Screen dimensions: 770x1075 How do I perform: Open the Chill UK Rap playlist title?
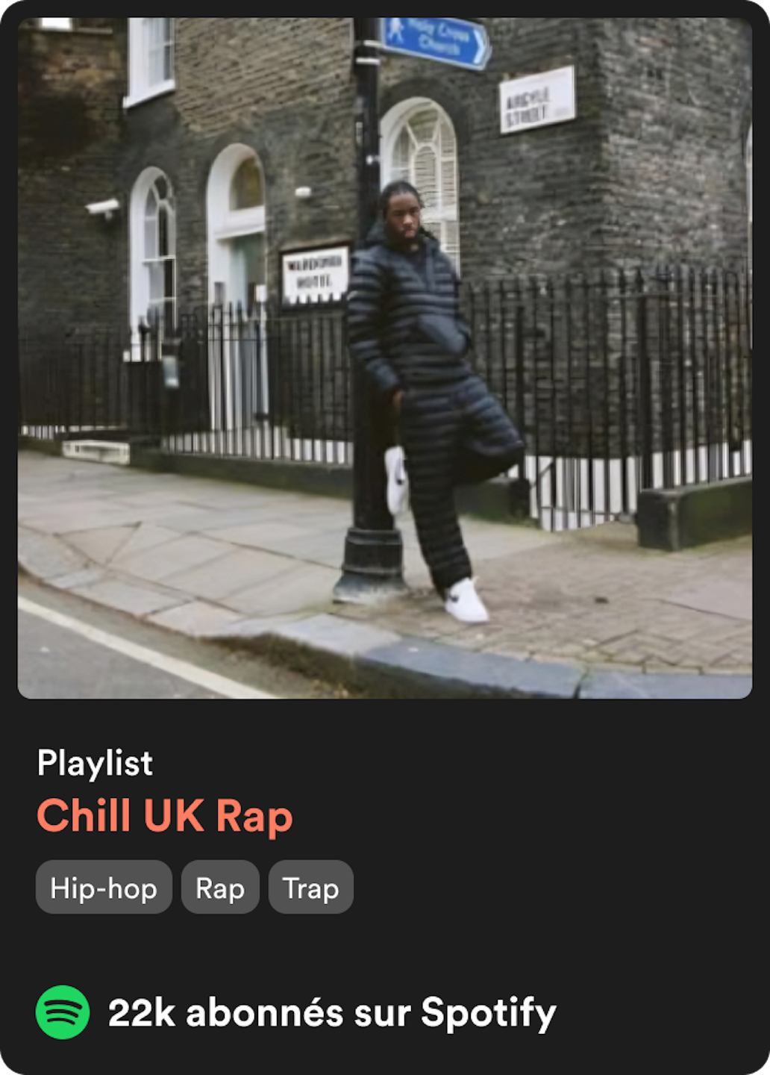pos(165,816)
